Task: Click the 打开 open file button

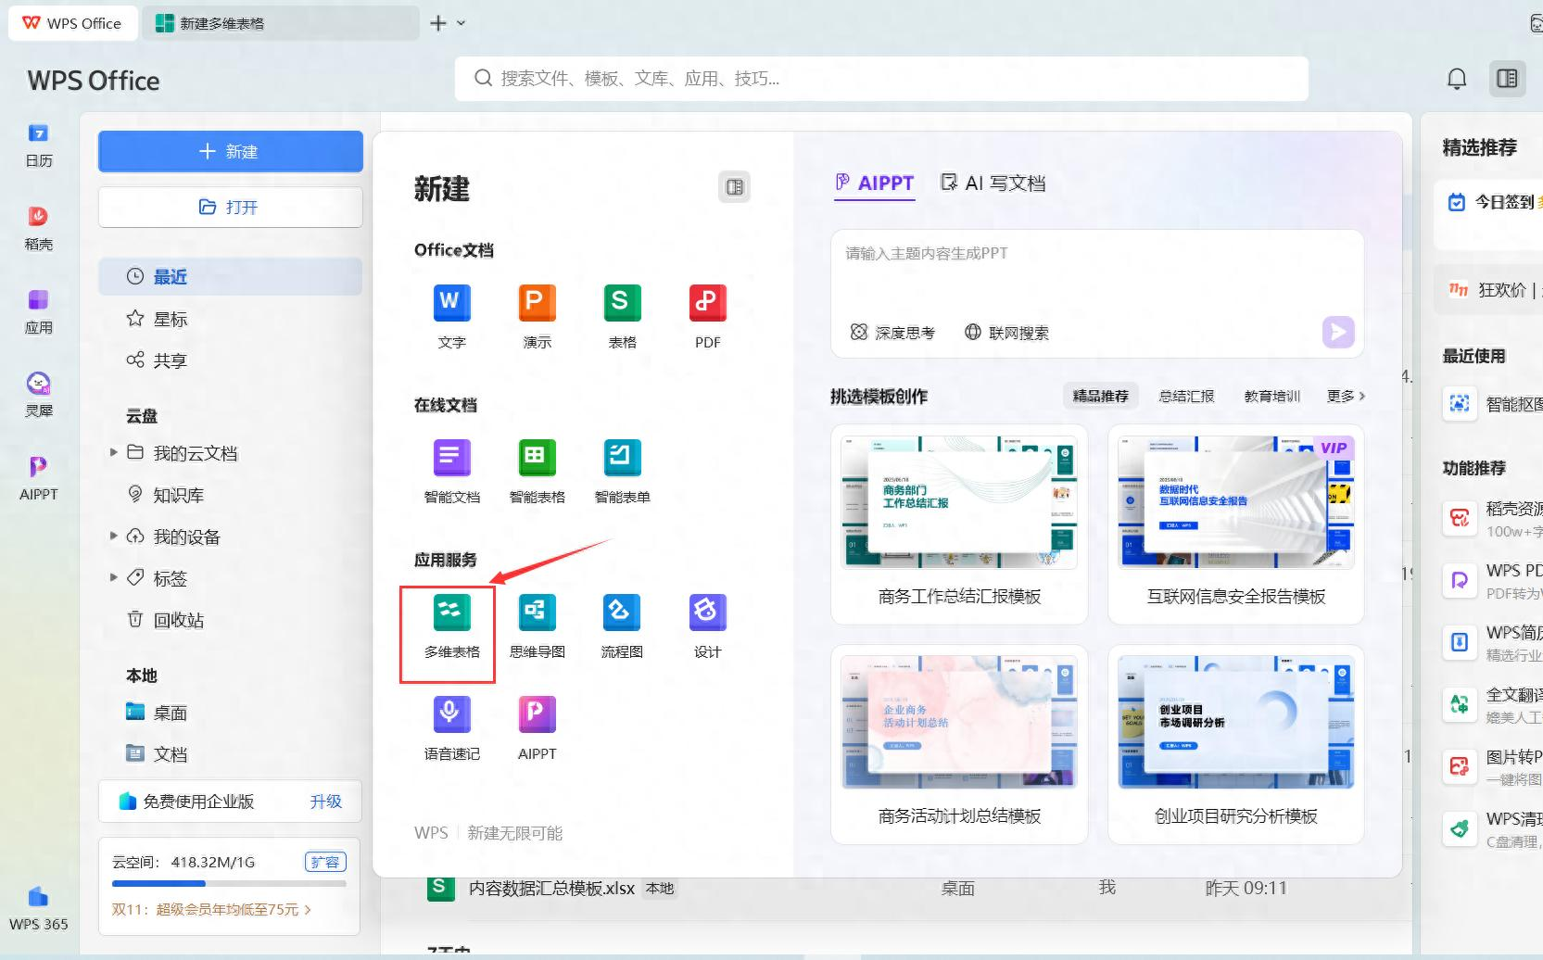Action: pos(231,207)
